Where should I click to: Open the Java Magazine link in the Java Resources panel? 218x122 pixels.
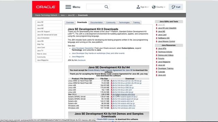[164, 62]
